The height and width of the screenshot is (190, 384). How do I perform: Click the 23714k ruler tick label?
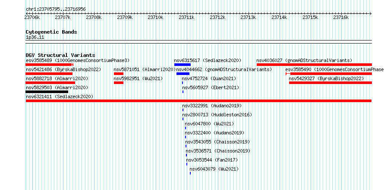tap(280, 17)
